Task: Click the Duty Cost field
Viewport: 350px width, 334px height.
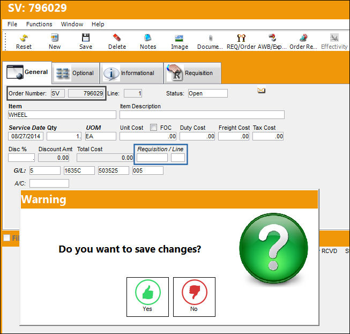Action: click(197, 136)
